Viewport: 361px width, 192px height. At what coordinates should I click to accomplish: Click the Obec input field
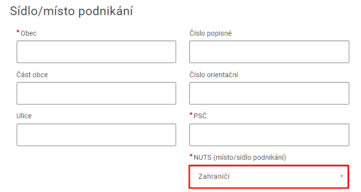coord(96,52)
